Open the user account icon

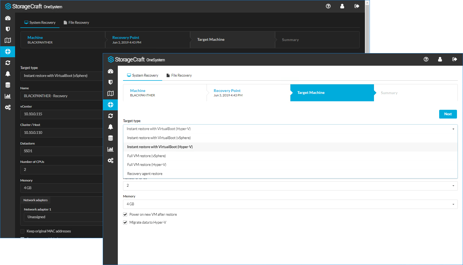[x=440, y=59]
